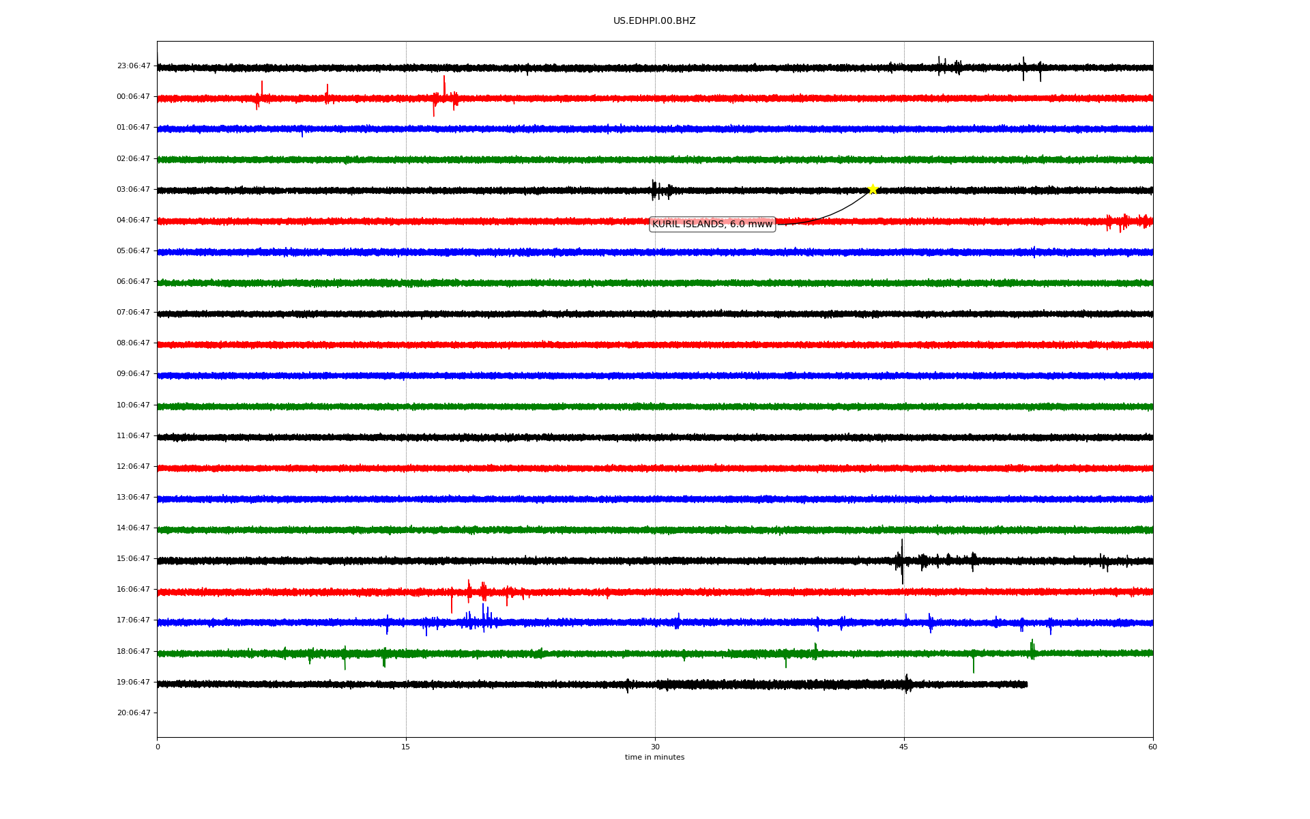The width and height of the screenshot is (1310, 819).
Task: Click the x-axis tick label 15
Action: coord(406,747)
